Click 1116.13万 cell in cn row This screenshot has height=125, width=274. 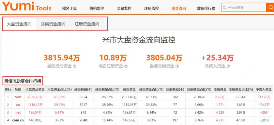point(35,105)
